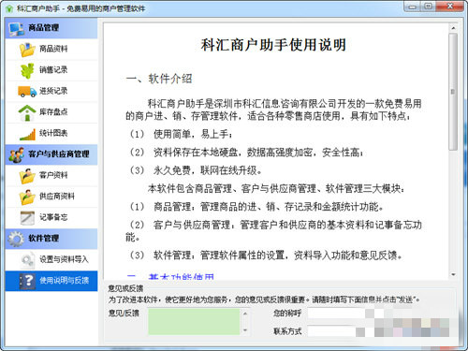Click the 供应商资料 folder icon
The image size is (468, 351).
click(27, 197)
